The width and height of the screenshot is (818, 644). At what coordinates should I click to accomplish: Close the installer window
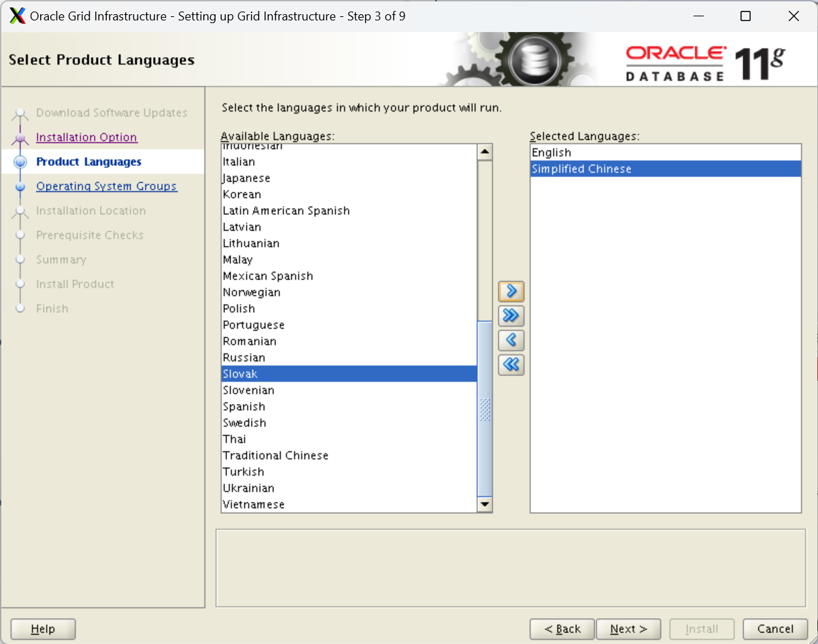pyautogui.click(x=794, y=16)
